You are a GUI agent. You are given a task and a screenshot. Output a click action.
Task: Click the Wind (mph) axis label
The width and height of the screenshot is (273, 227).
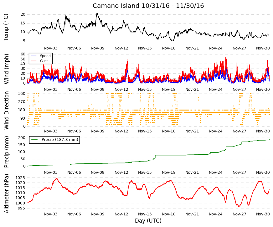6,69
